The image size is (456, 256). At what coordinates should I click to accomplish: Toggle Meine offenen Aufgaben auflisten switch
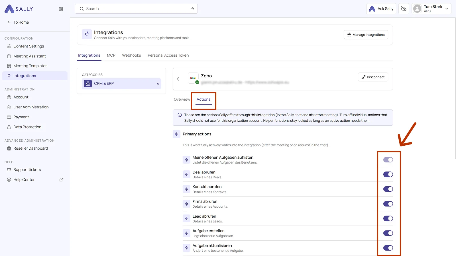pos(388,160)
